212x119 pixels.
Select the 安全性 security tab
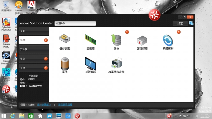point(34,49)
